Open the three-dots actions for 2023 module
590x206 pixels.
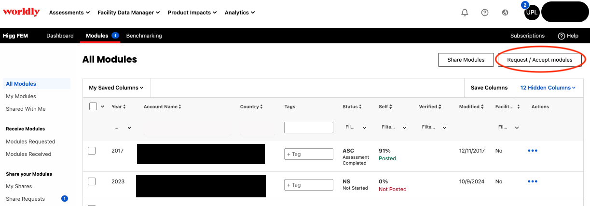533,181
